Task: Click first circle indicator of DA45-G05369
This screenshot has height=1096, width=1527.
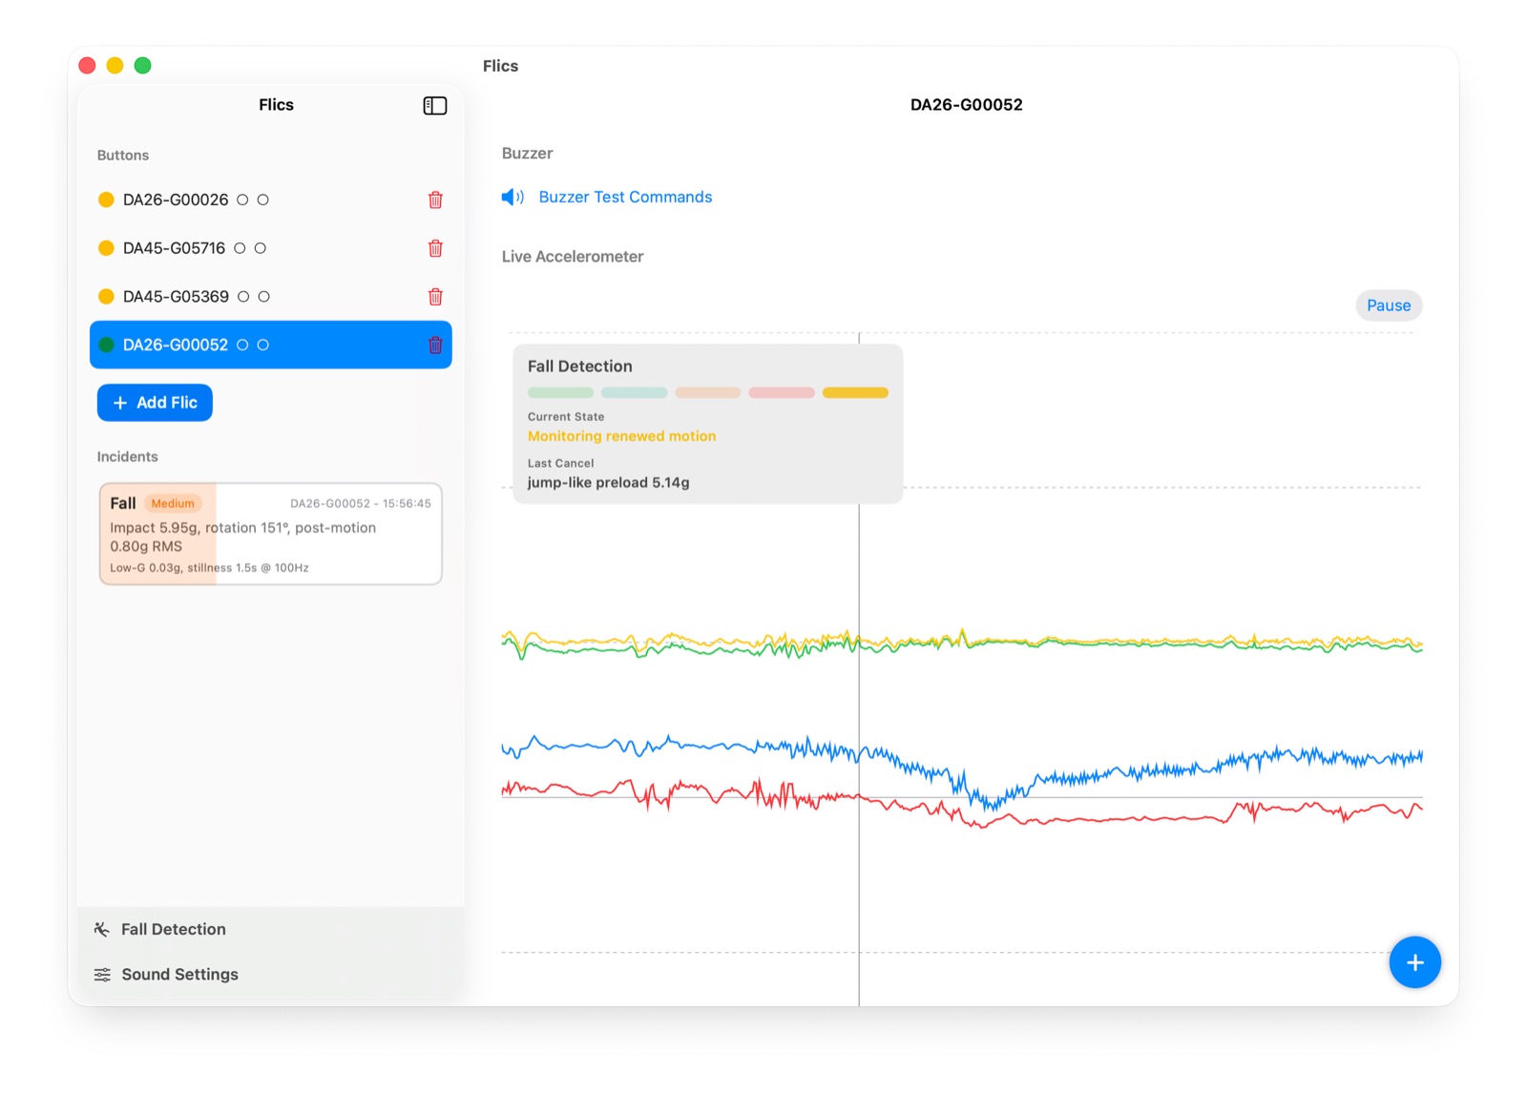Action: pyautogui.click(x=243, y=297)
